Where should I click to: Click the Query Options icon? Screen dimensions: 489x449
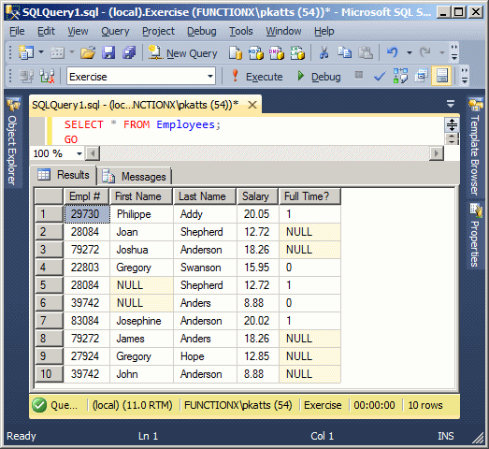point(421,76)
